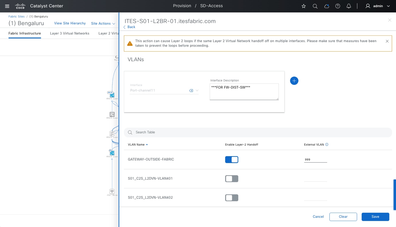Select the Fabric Infrastructure tab
396x227 pixels.
coord(25,33)
